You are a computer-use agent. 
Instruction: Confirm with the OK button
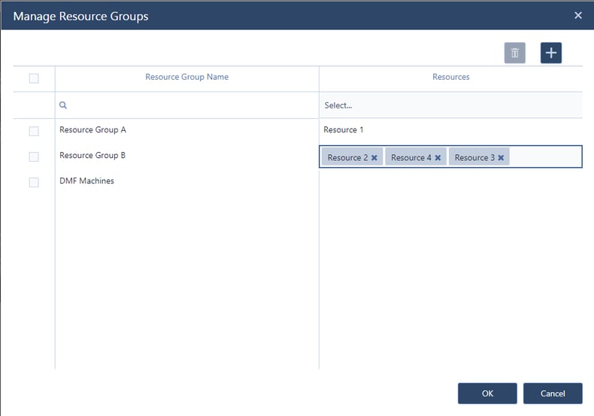coord(487,393)
